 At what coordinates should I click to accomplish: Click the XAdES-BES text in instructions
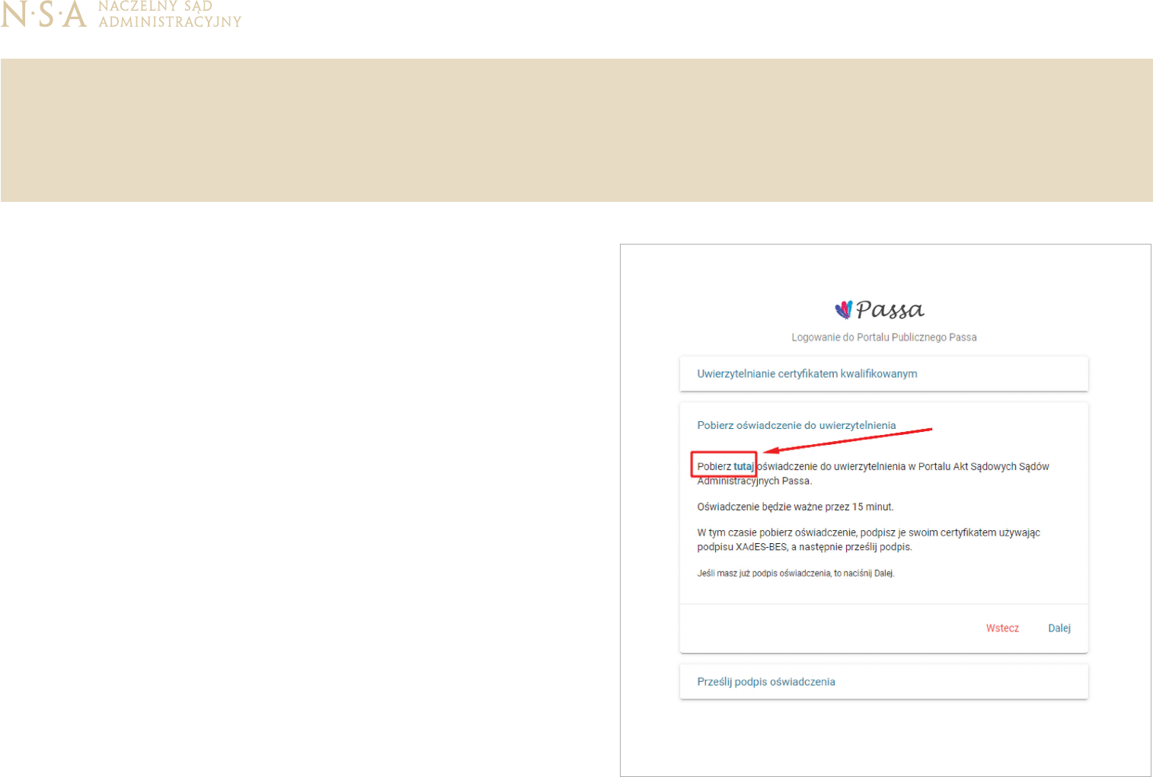[x=761, y=547]
